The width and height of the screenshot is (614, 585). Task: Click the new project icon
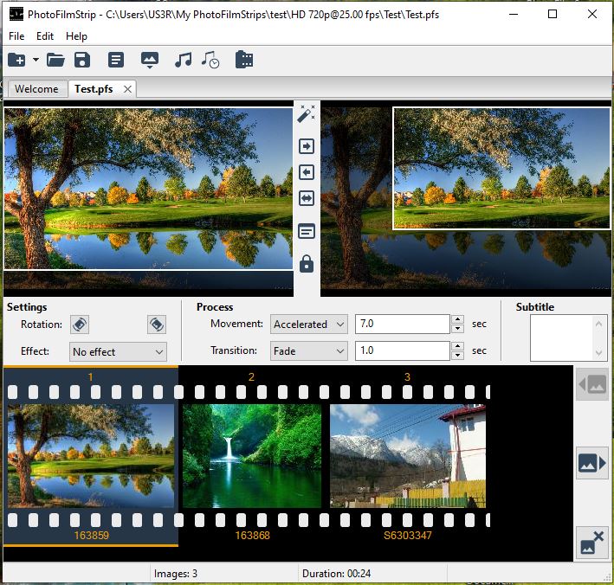coord(16,60)
